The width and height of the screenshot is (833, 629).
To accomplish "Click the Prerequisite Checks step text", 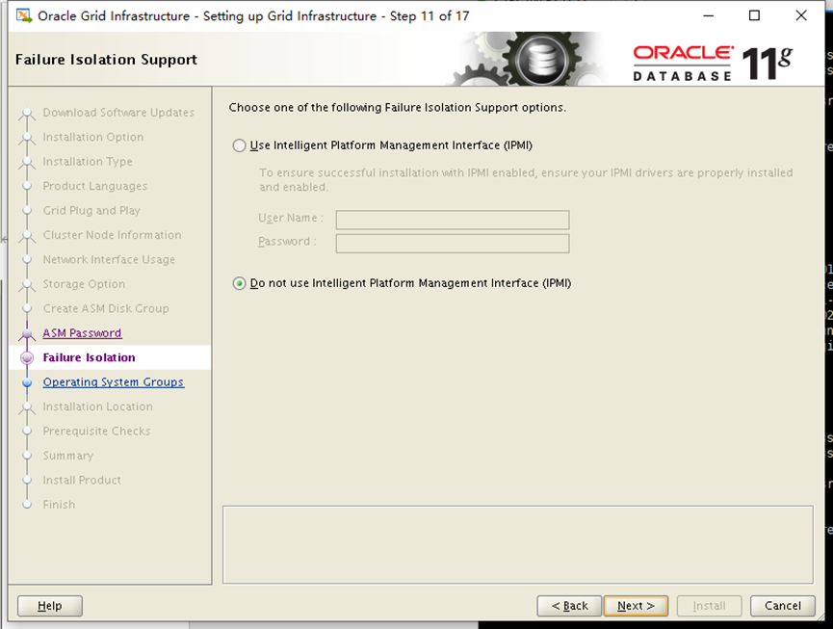I will pos(96,431).
